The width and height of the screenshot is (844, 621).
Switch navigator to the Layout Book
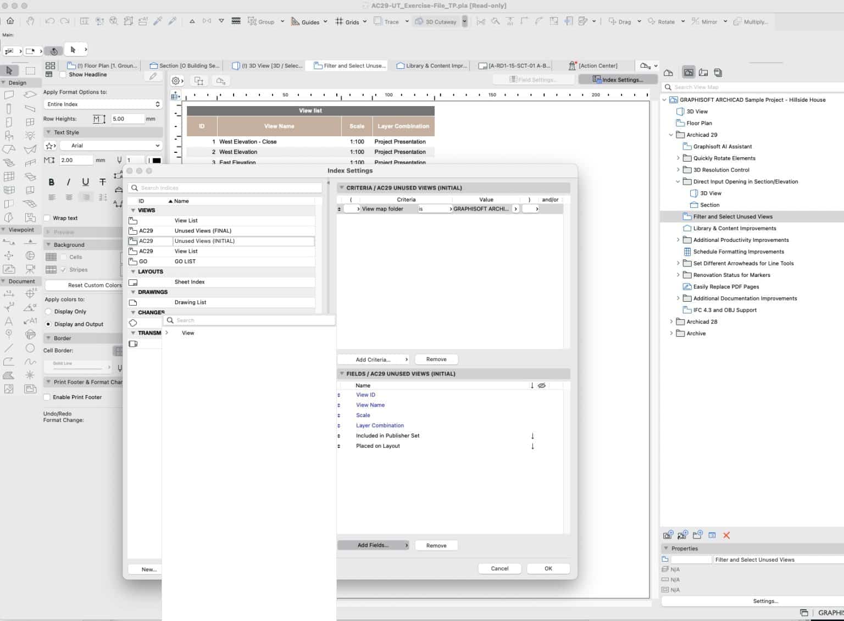pyautogui.click(x=703, y=73)
